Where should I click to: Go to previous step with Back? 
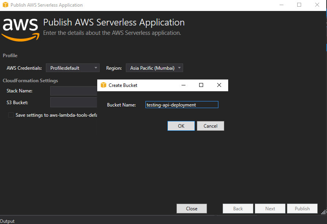[x=238, y=209]
